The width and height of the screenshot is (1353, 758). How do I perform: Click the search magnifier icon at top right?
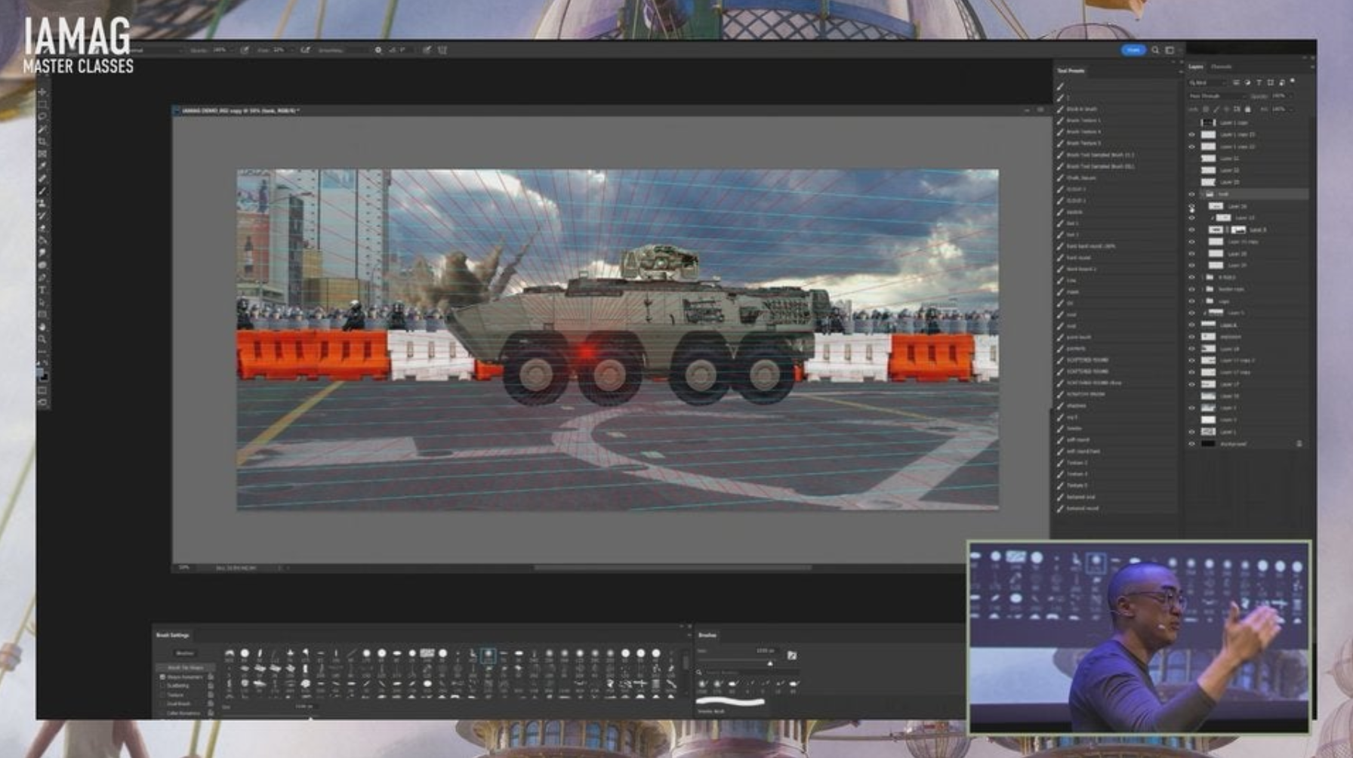click(1155, 50)
